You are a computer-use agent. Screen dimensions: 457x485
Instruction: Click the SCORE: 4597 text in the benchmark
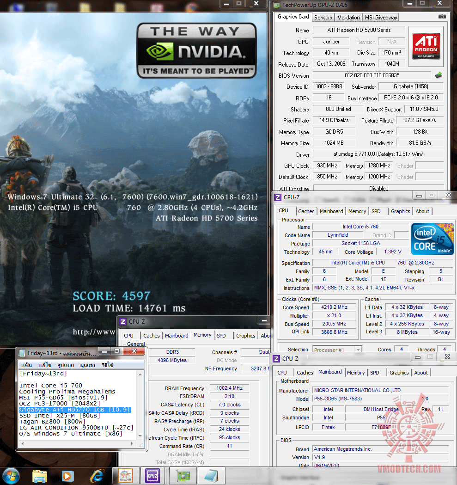pyautogui.click(x=111, y=296)
